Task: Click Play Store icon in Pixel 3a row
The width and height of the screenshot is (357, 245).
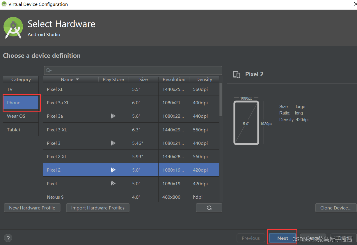Action: [x=113, y=116]
